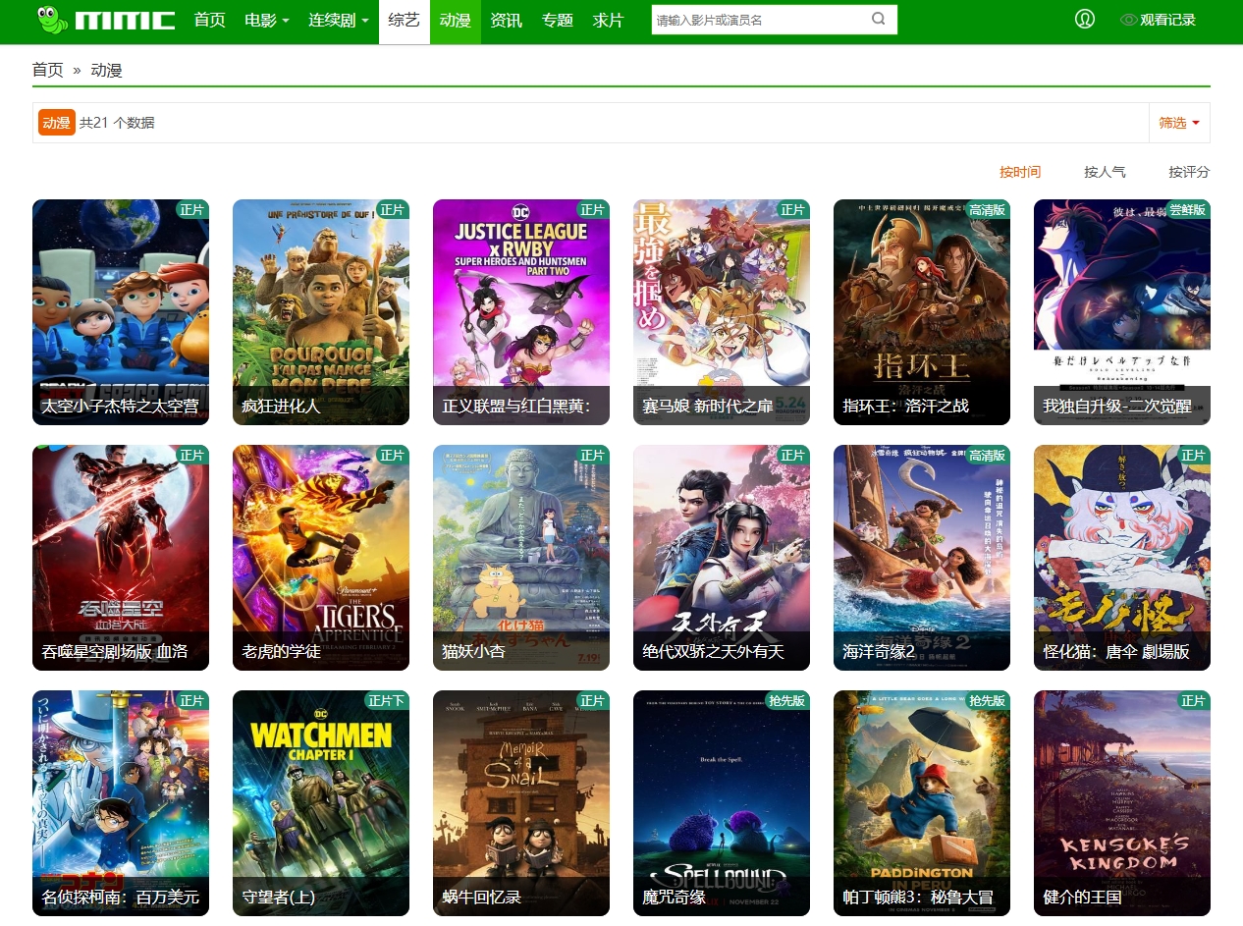The width and height of the screenshot is (1243, 926).
Task: Click the MIMIC caterpillar logo
Action: click(106, 20)
